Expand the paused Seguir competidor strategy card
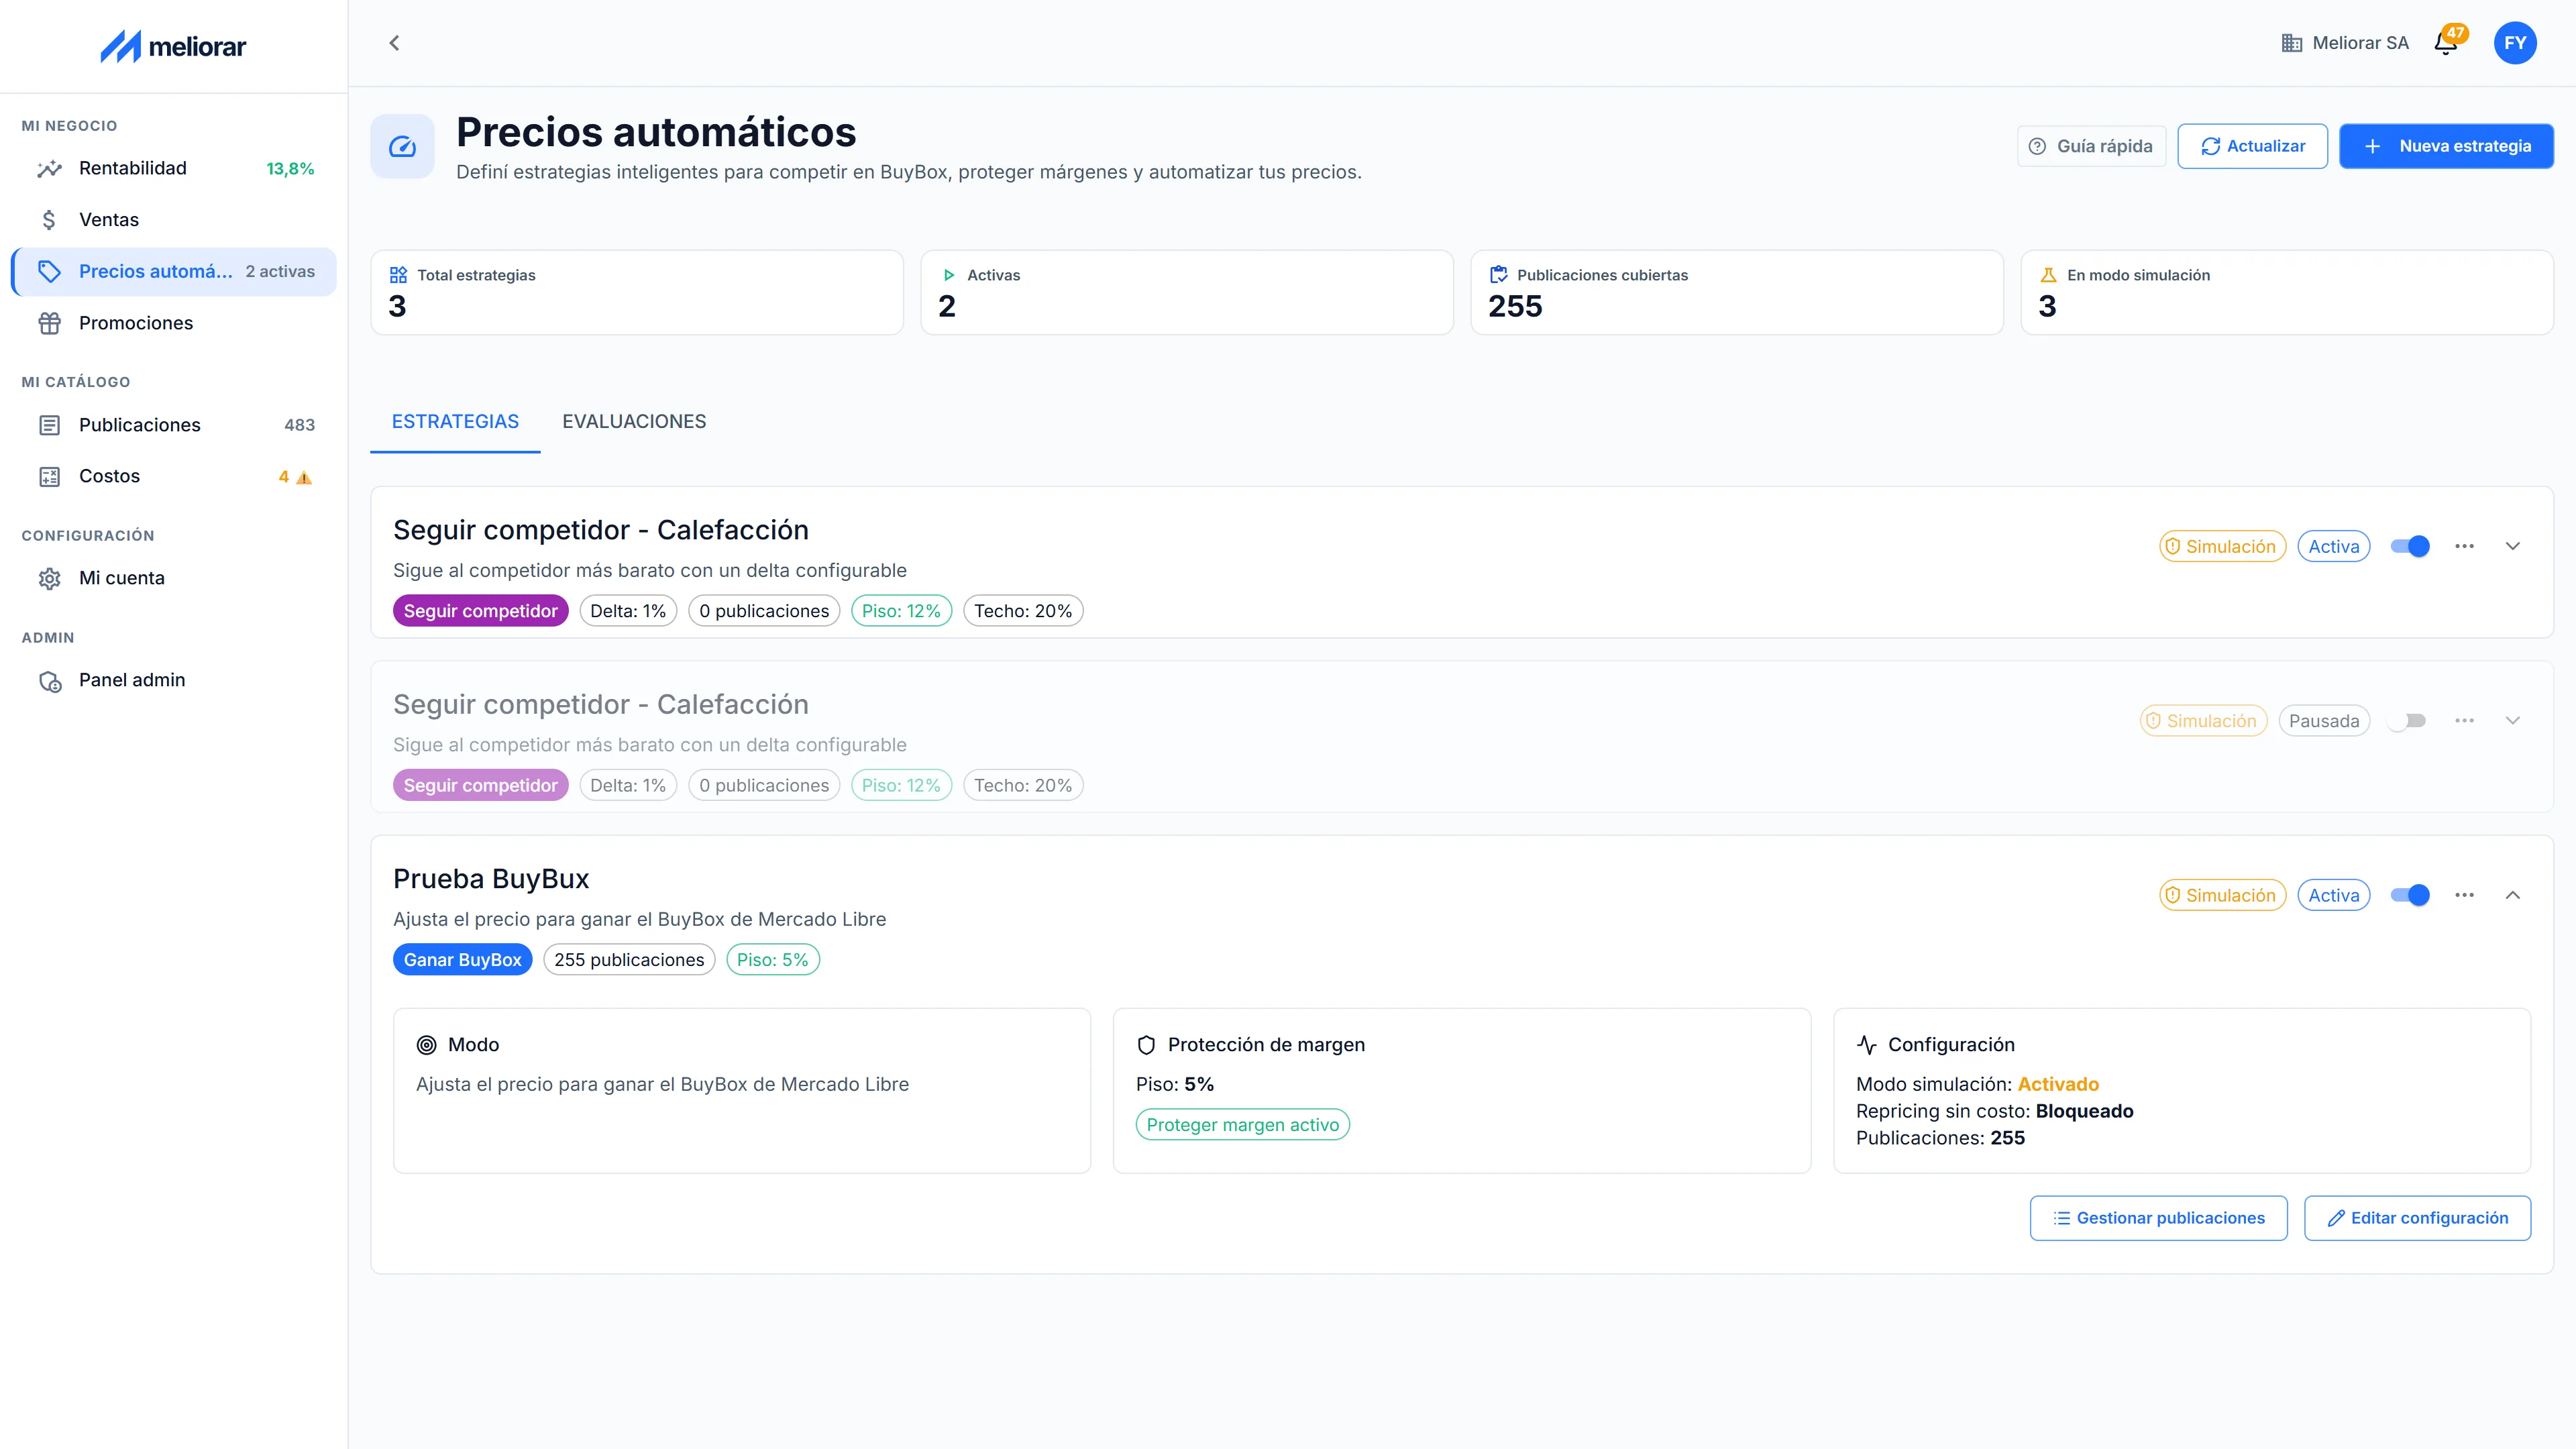This screenshot has height=1449, width=2576. click(x=2512, y=720)
